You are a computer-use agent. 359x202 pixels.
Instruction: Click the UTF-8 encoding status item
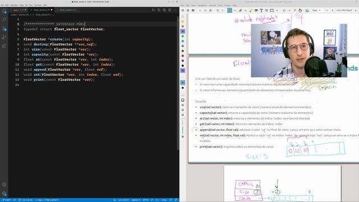145,200
